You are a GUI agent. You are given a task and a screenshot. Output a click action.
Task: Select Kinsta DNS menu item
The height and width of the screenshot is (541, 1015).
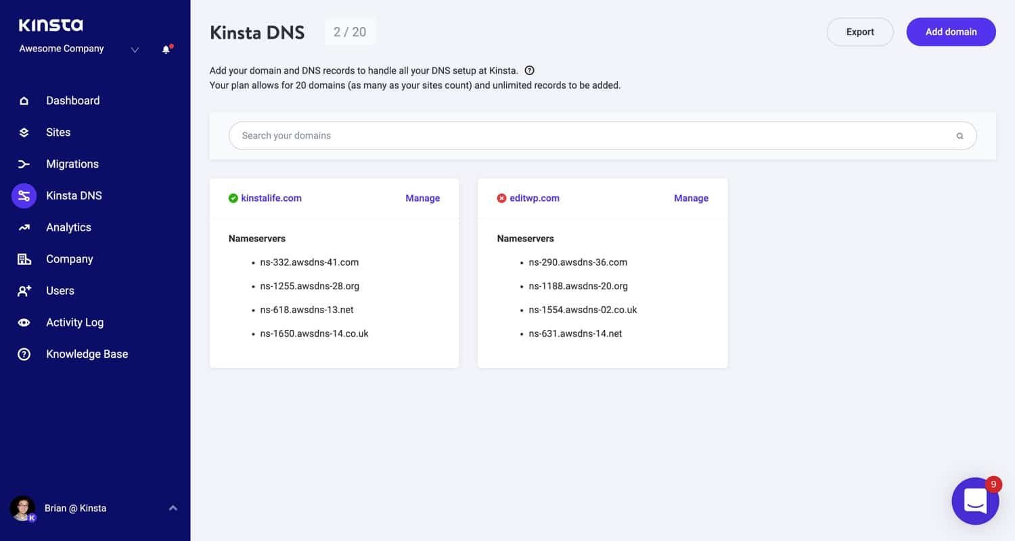[x=74, y=196]
